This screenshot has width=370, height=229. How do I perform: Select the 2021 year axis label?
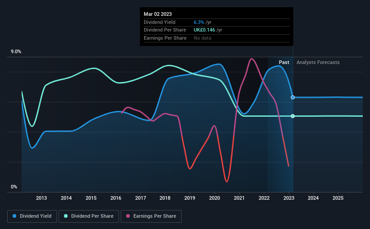point(239,198)
